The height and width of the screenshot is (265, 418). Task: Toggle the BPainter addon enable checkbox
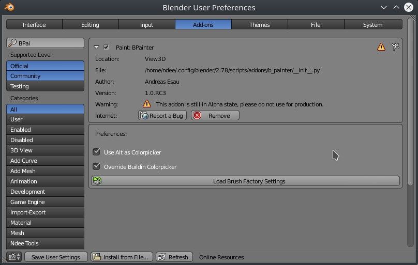coord(106,47)
